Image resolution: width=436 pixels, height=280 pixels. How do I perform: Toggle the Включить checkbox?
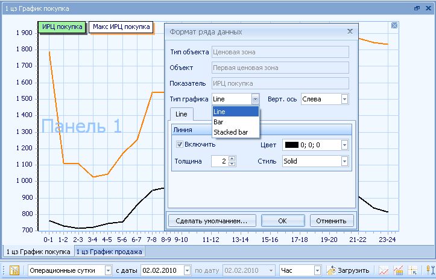tap(180, 145)
